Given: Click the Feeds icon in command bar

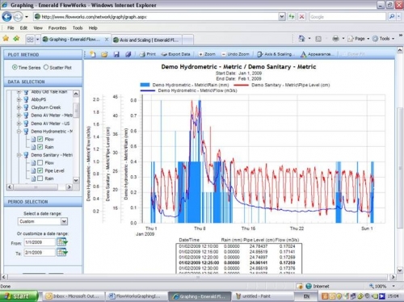Looking at the screenshot, I should tap(318, 39).
